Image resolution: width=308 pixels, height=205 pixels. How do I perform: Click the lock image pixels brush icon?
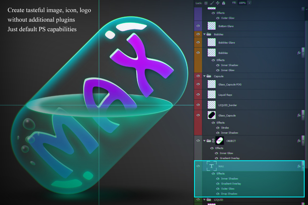tap(212, 3)
